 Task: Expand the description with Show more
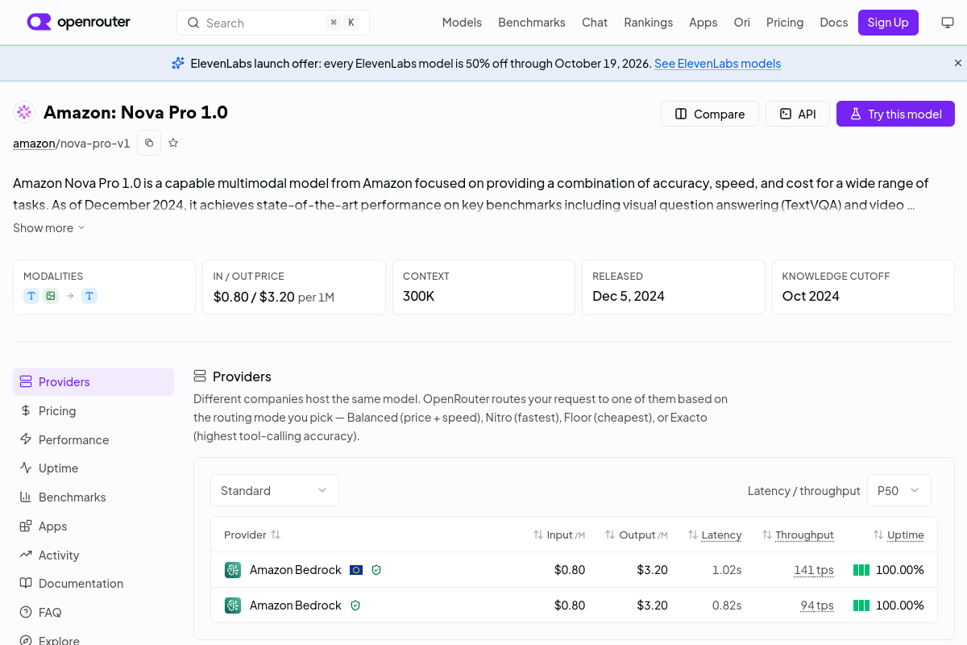[49, 228]
